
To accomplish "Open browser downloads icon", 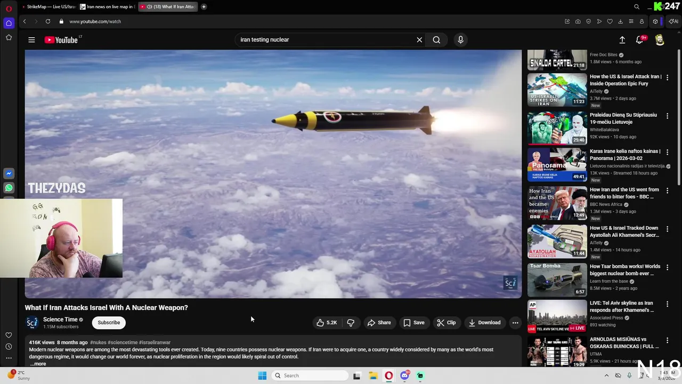I will [621, 21].
